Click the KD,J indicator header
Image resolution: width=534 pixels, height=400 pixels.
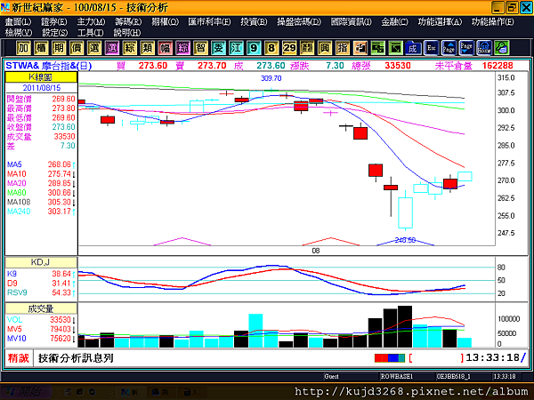[x=41, y=262]
